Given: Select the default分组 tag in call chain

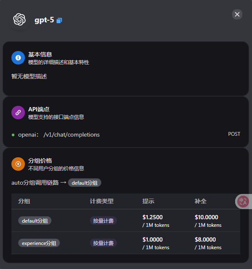Looking at the screenshot, I should [x=84, y=183].
